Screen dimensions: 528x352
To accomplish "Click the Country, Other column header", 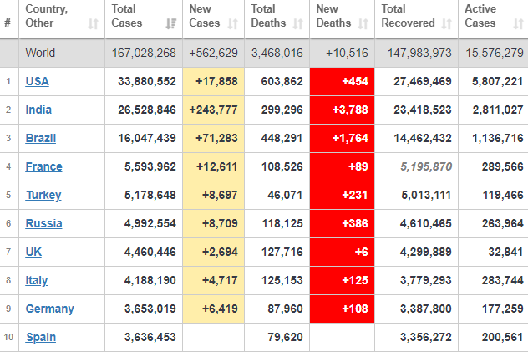I will [x=62, y=19].
